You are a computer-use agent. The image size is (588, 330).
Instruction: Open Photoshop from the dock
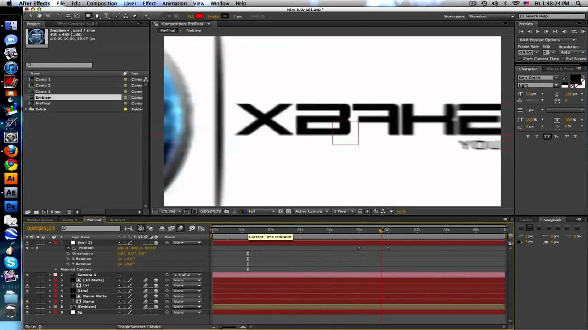[11, 206]
